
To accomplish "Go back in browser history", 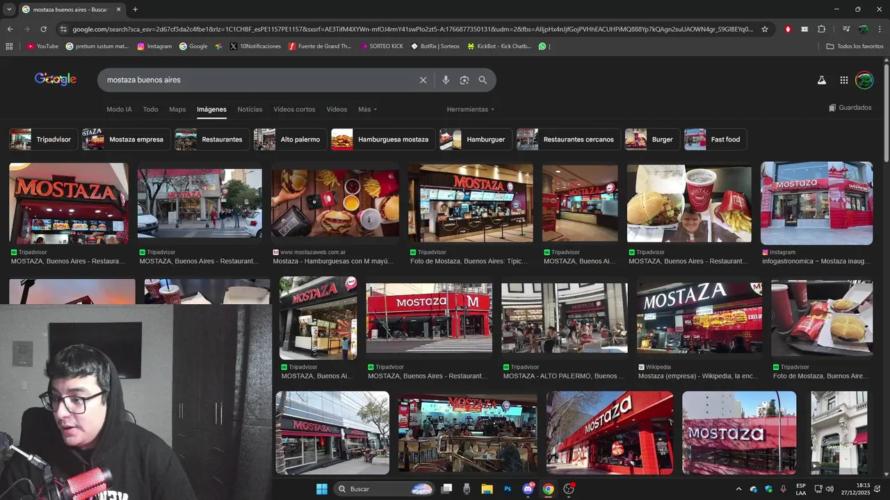I will [10, 29].
